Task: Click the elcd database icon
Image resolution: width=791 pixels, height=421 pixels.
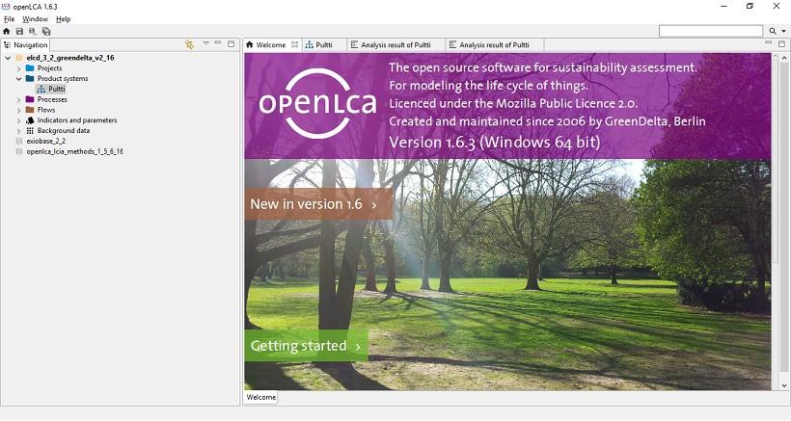Action: (19, 58)
